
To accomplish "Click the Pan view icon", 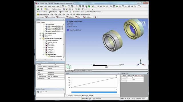I will [x=101, y=7].
